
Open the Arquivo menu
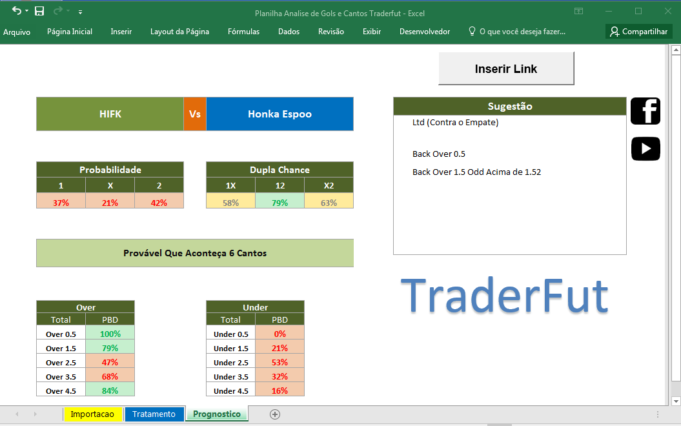17,32
